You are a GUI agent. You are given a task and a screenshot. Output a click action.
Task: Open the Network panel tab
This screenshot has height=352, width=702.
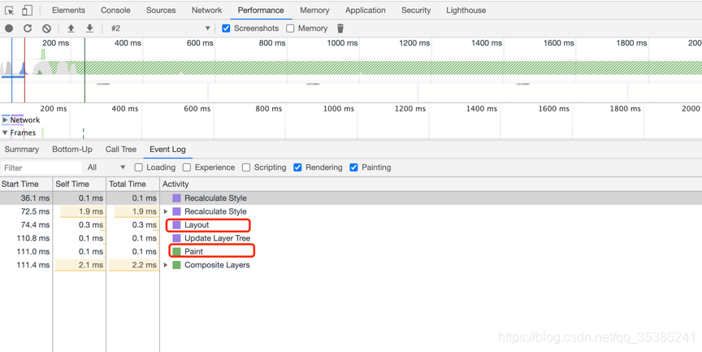207,11
